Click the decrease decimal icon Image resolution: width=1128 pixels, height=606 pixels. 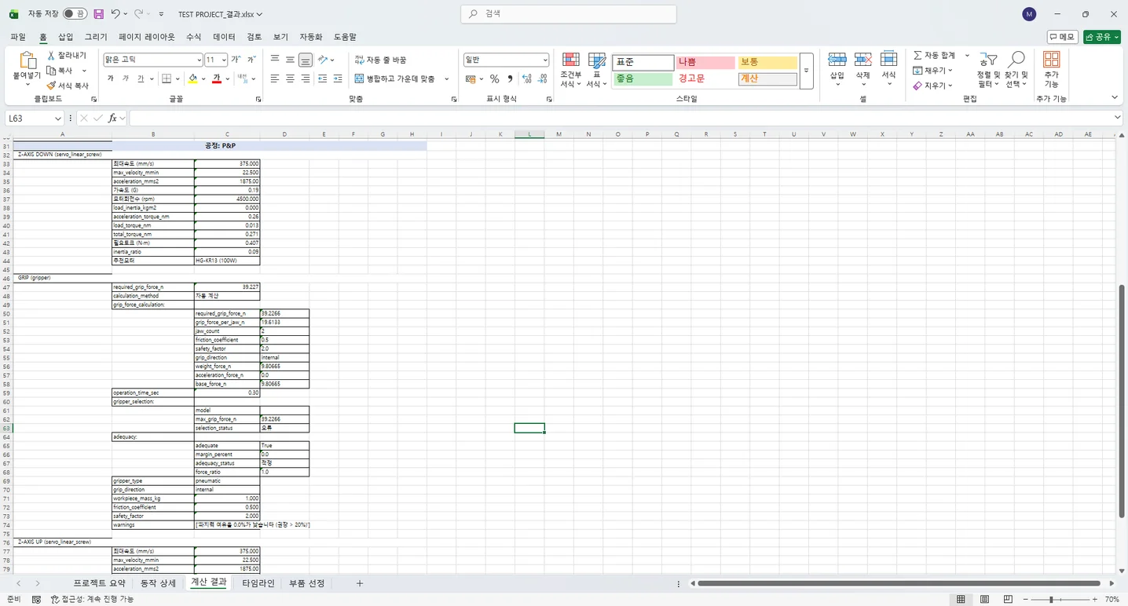pos(543,78)
